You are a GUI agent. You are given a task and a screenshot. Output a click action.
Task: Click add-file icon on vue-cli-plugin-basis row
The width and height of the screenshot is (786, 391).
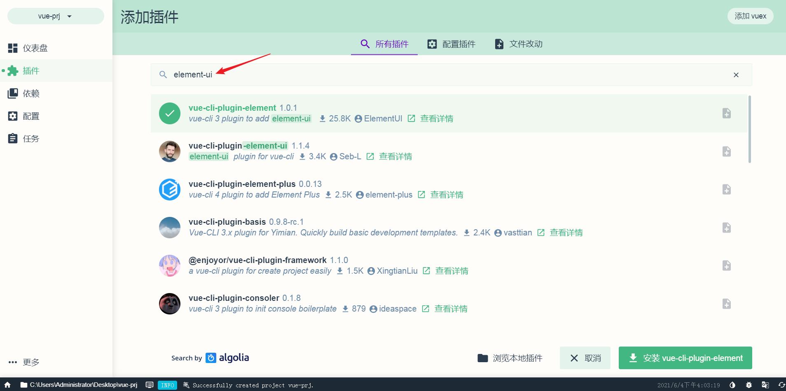726,228
